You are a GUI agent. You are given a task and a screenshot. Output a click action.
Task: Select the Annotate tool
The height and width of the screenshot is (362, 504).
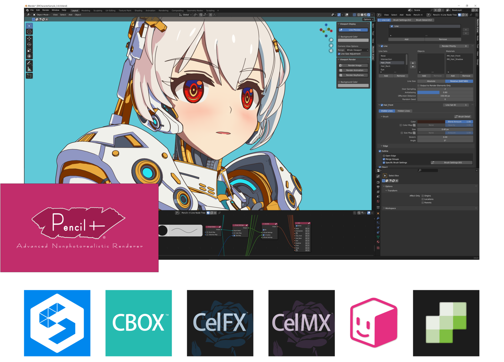(29, 63)
